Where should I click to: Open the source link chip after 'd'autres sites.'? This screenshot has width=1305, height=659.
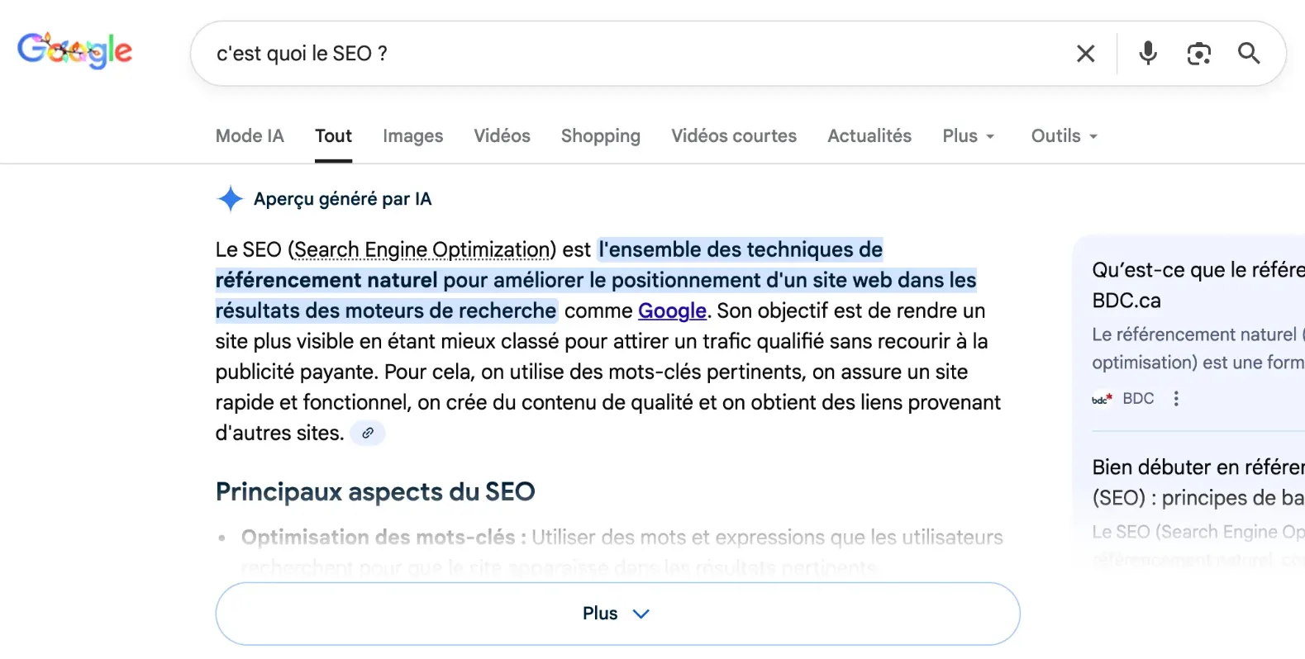tap(368, 433)
